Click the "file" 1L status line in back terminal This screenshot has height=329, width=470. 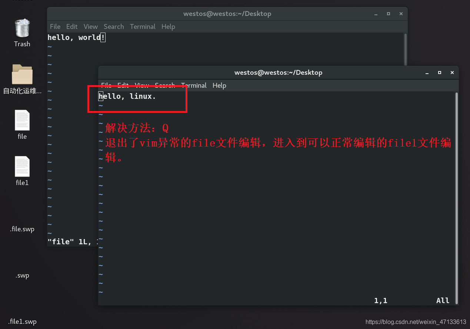[73, 242]
